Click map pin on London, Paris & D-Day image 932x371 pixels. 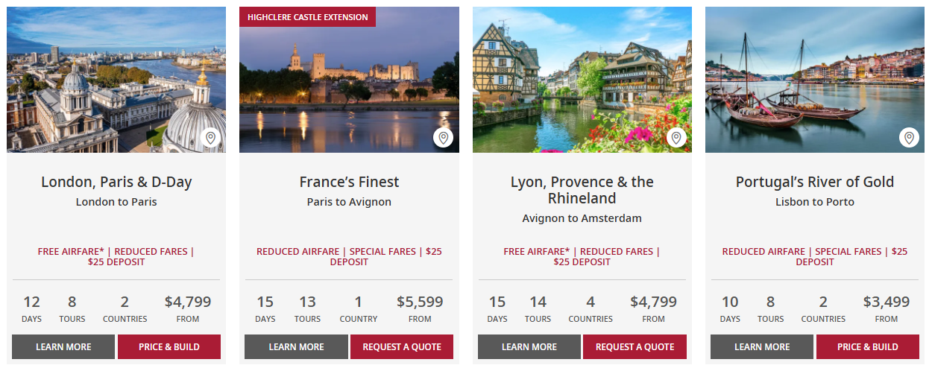coord(210,138)
